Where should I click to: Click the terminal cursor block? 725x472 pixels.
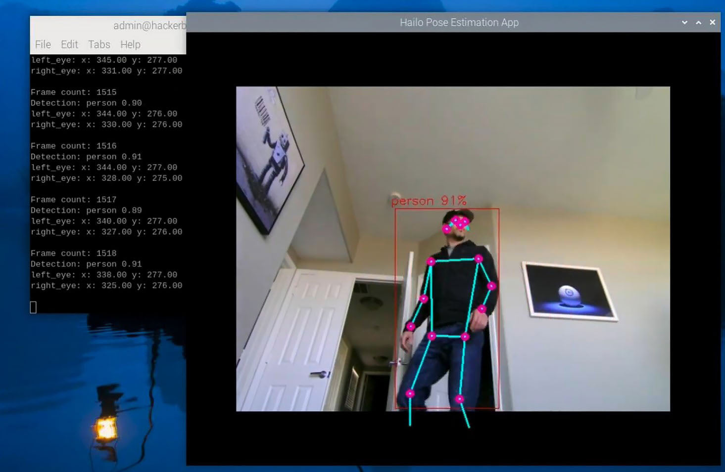click(x=33, y=307)
